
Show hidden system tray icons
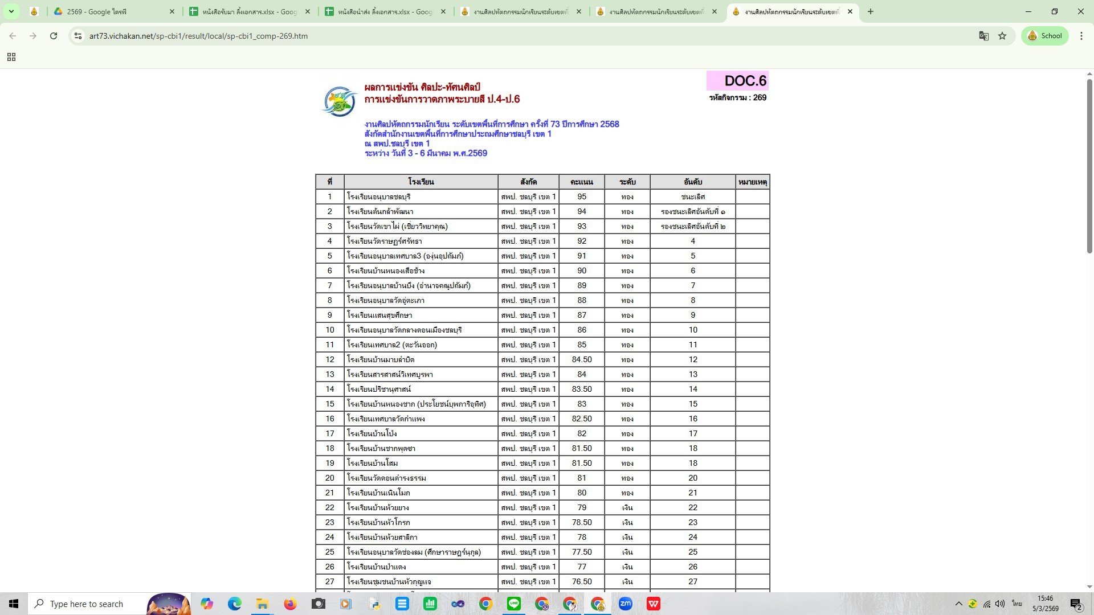tap(958, 604)
